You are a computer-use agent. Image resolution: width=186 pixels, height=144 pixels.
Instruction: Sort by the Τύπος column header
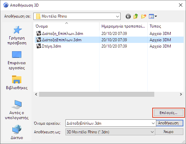(x=166, y=26)
